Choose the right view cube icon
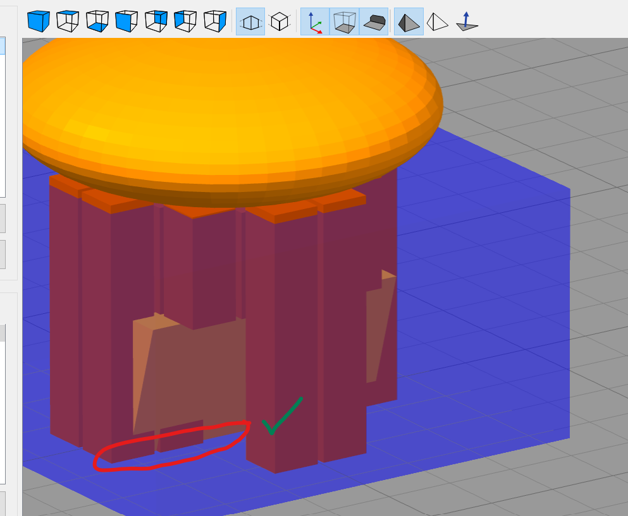Viewport: 628px width, 516px height. 215,21
